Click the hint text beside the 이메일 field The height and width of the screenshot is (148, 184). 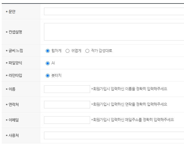tap(133, 120)
